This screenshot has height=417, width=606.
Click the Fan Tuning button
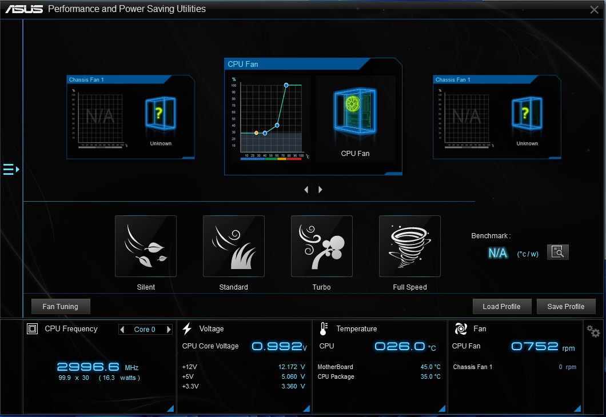[x=61, y=307]
